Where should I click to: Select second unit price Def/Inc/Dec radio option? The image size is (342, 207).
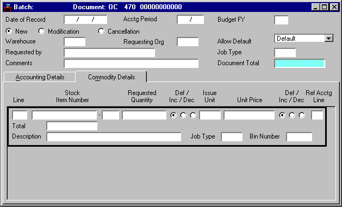292,115
